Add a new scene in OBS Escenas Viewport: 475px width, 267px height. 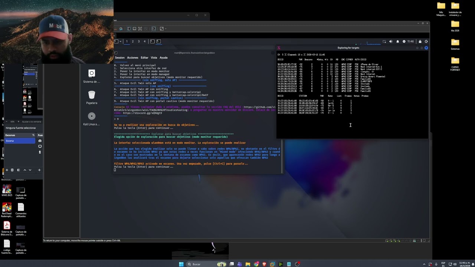[x=7, y=170]
